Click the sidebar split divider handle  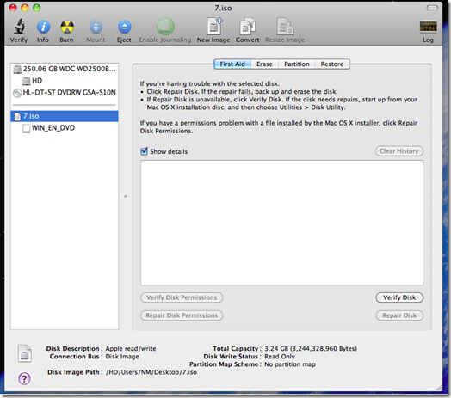point(126,197)
